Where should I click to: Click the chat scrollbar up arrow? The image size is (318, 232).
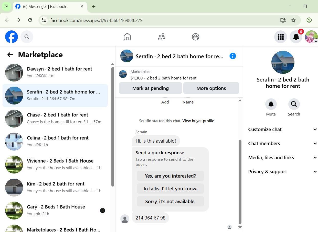tap(240, 100)
